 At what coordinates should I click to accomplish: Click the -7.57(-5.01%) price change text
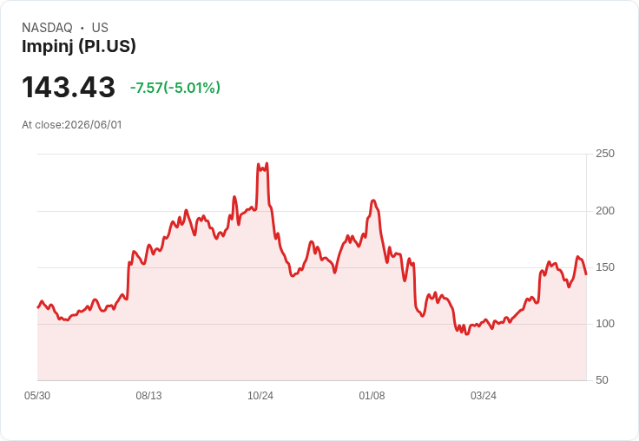175,88
